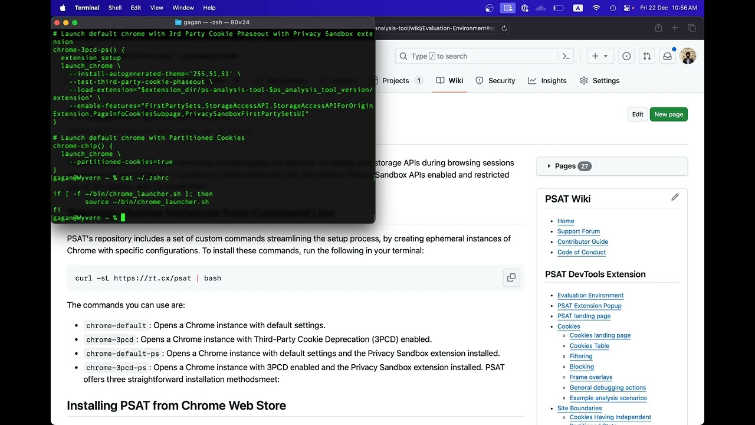Viewport: 755px width, 425px height.
Task: Open the Contributor Guide link
Action: tap(583, 242)
